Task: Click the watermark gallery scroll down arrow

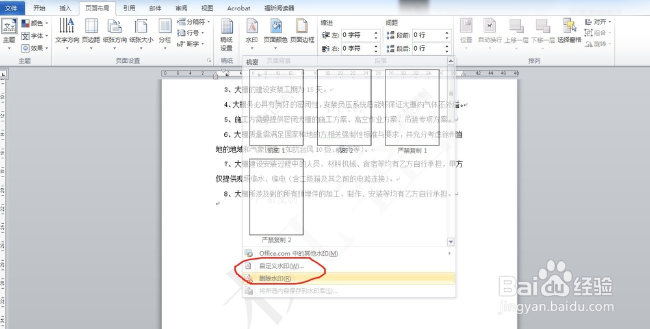Action: click(451, 241)
